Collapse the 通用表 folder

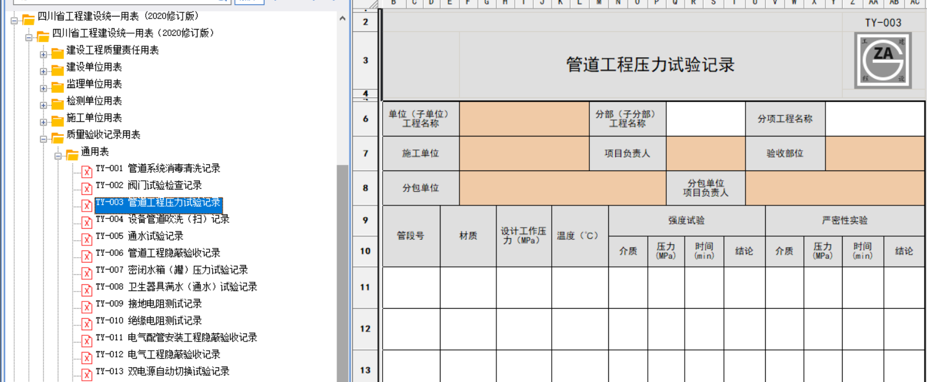(x=58, y=156)
